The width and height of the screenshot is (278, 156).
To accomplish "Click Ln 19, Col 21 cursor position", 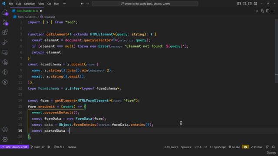I will coord(171,147).
